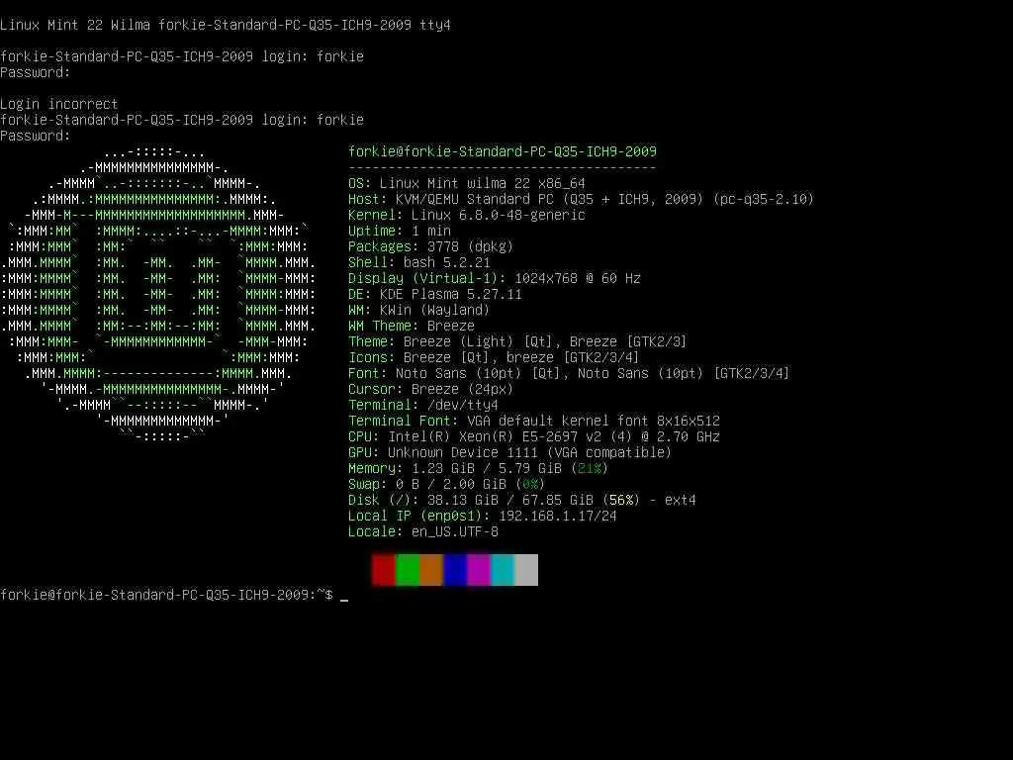Click the 'Login incorrect' message

click(x=58, y=104)
